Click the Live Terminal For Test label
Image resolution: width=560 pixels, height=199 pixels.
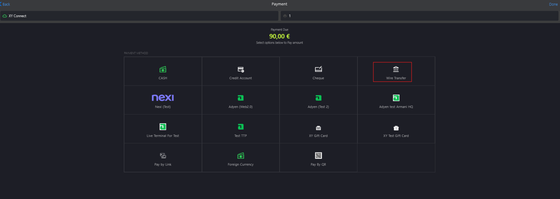pos(163,136)
